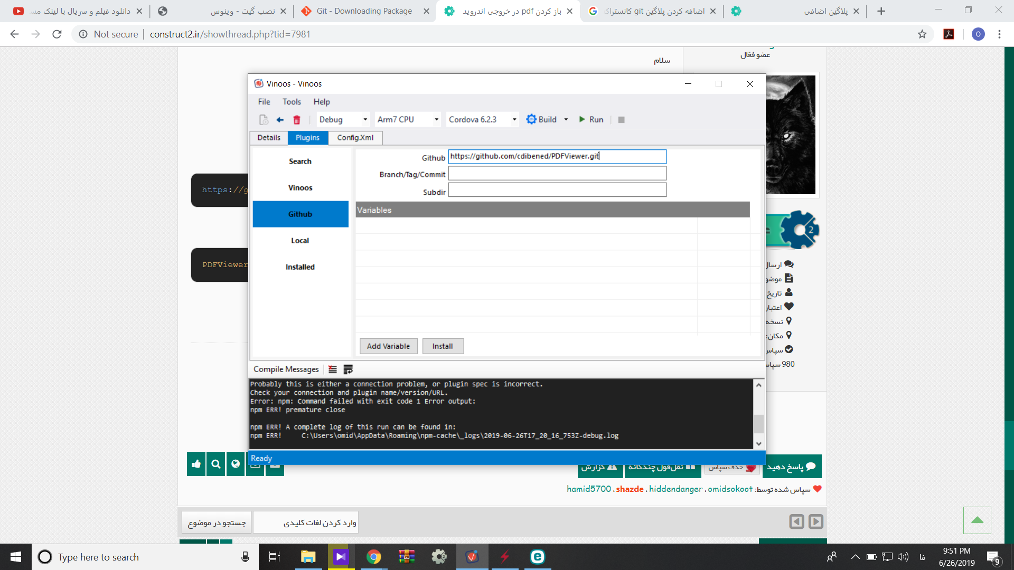Image resolution: width=1014 pixels, height=570 pixels.
Task: Open File Explorer from the taskbar
Action: pos(308,557)
